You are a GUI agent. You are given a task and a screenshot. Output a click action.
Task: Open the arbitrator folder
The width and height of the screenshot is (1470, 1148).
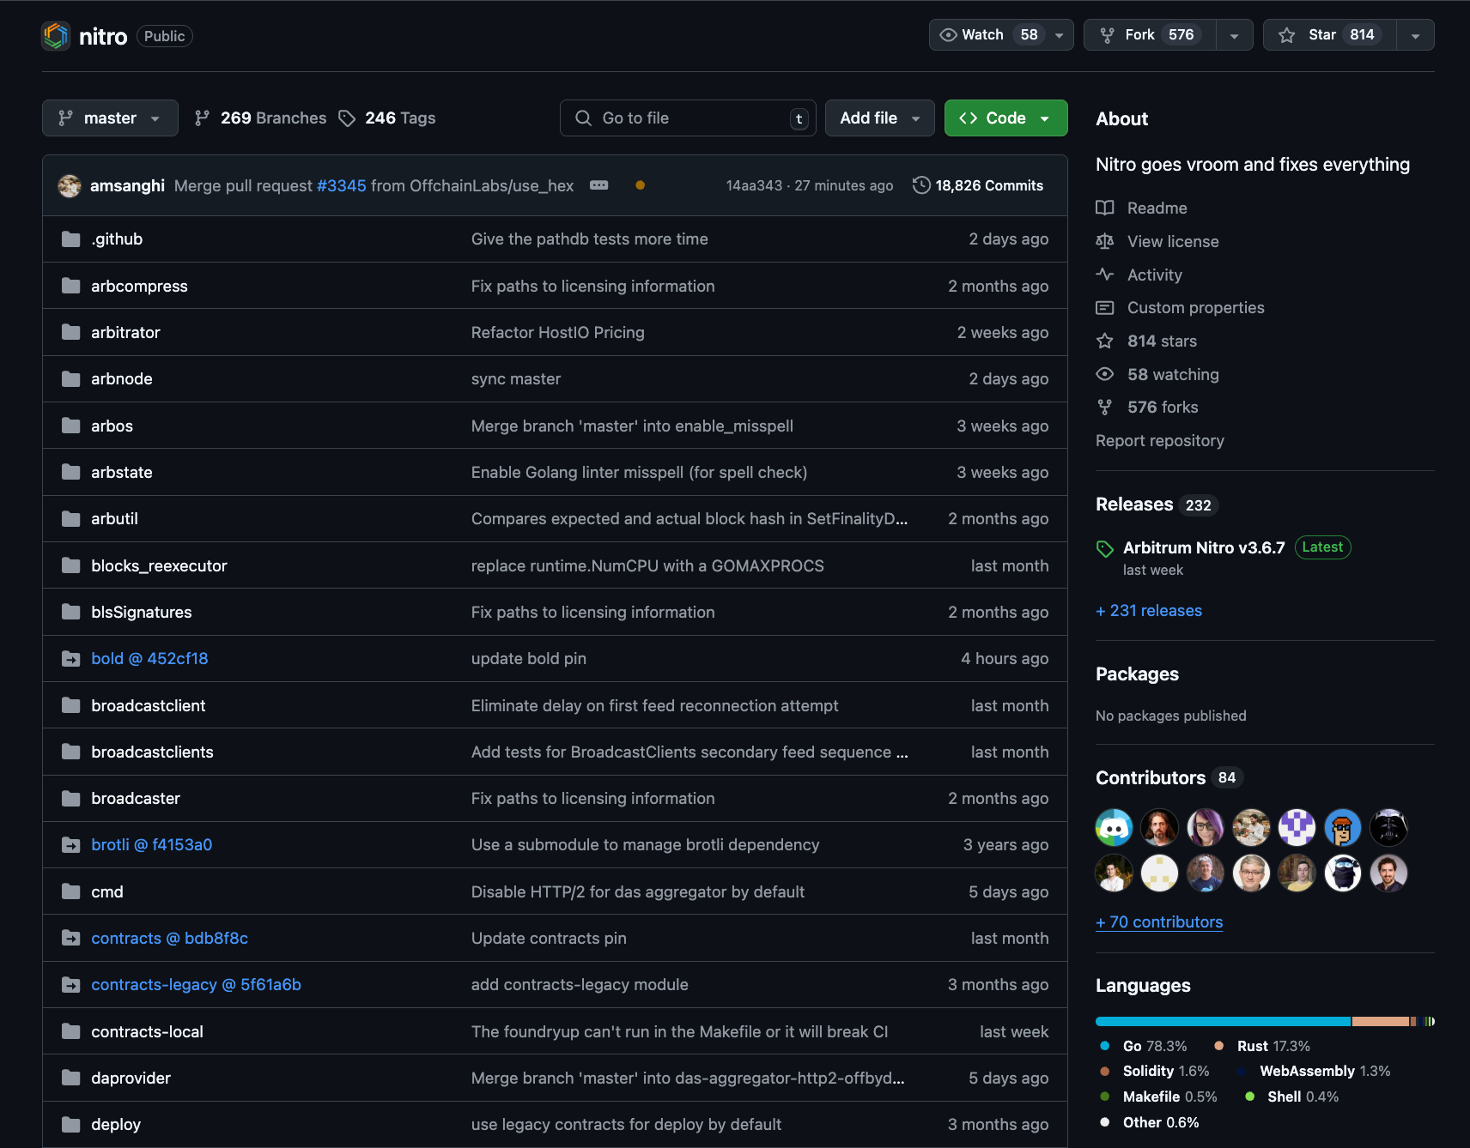click(126, 333)
